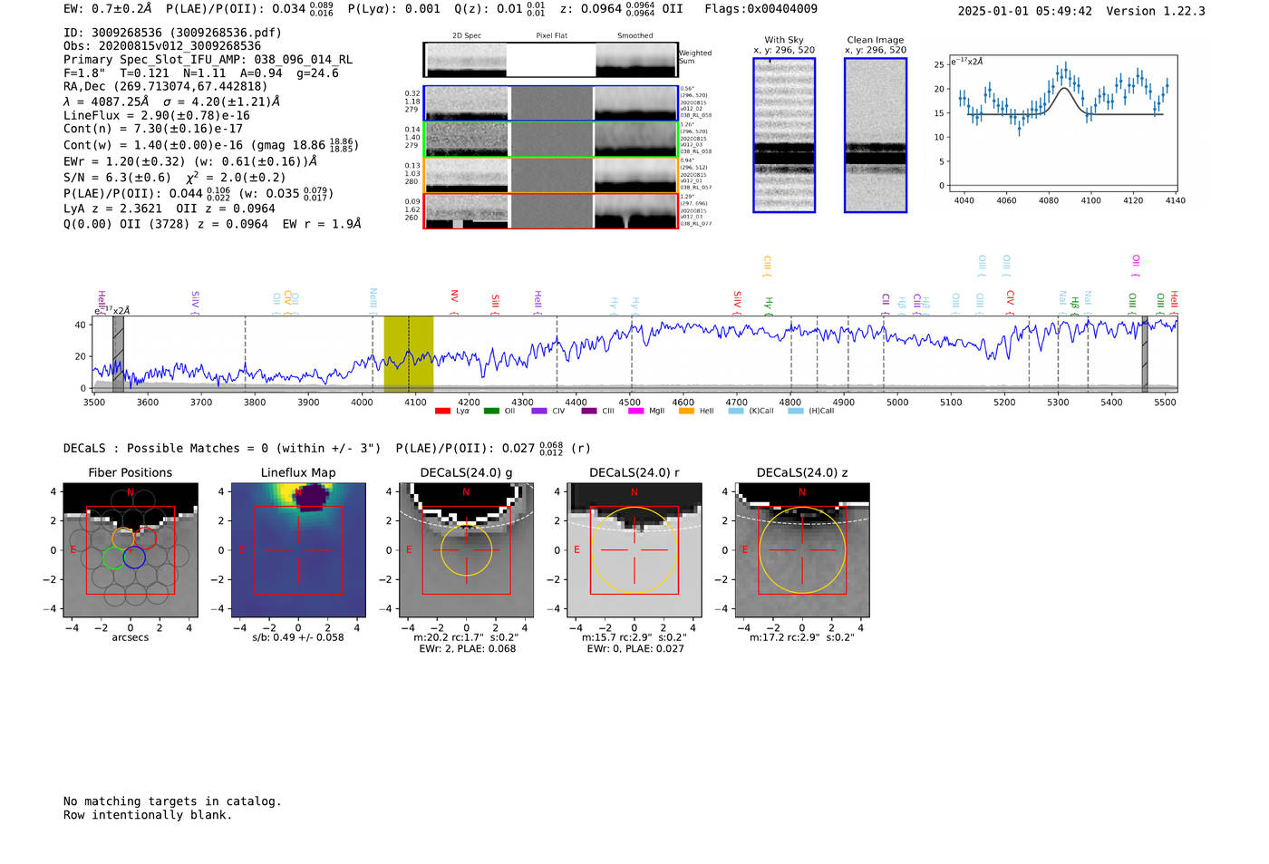The image size is (1269, 864).
Task: Click the OII green legend swatch
Action: pos(491,412)
